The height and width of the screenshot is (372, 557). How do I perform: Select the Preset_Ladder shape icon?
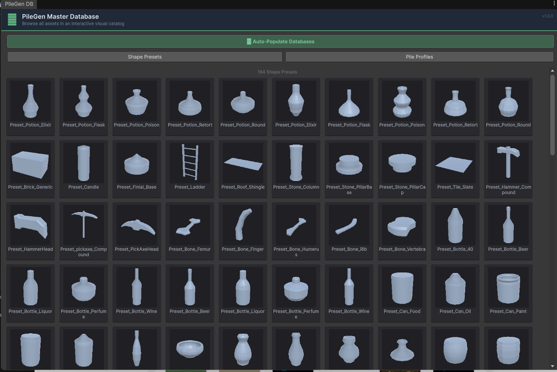click(190, 163)
